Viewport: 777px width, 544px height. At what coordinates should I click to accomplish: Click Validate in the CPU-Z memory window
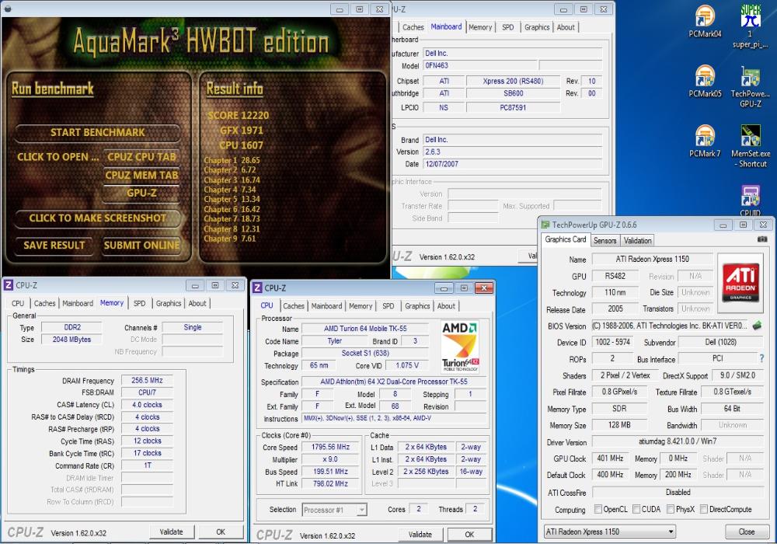tap(172, 532)
